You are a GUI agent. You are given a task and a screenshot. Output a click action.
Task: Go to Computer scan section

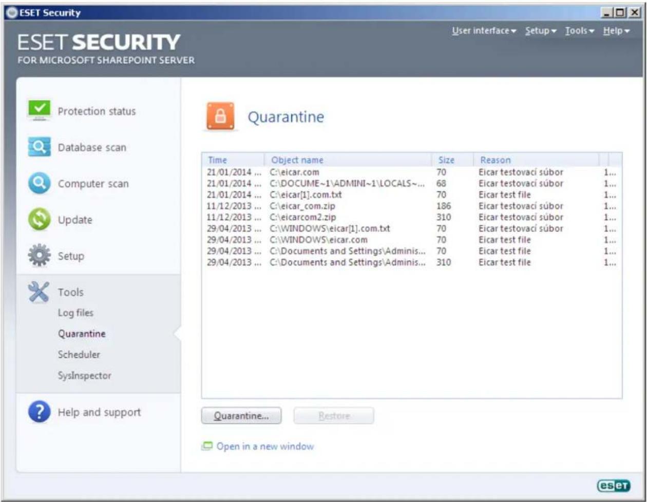pos(93,184)
